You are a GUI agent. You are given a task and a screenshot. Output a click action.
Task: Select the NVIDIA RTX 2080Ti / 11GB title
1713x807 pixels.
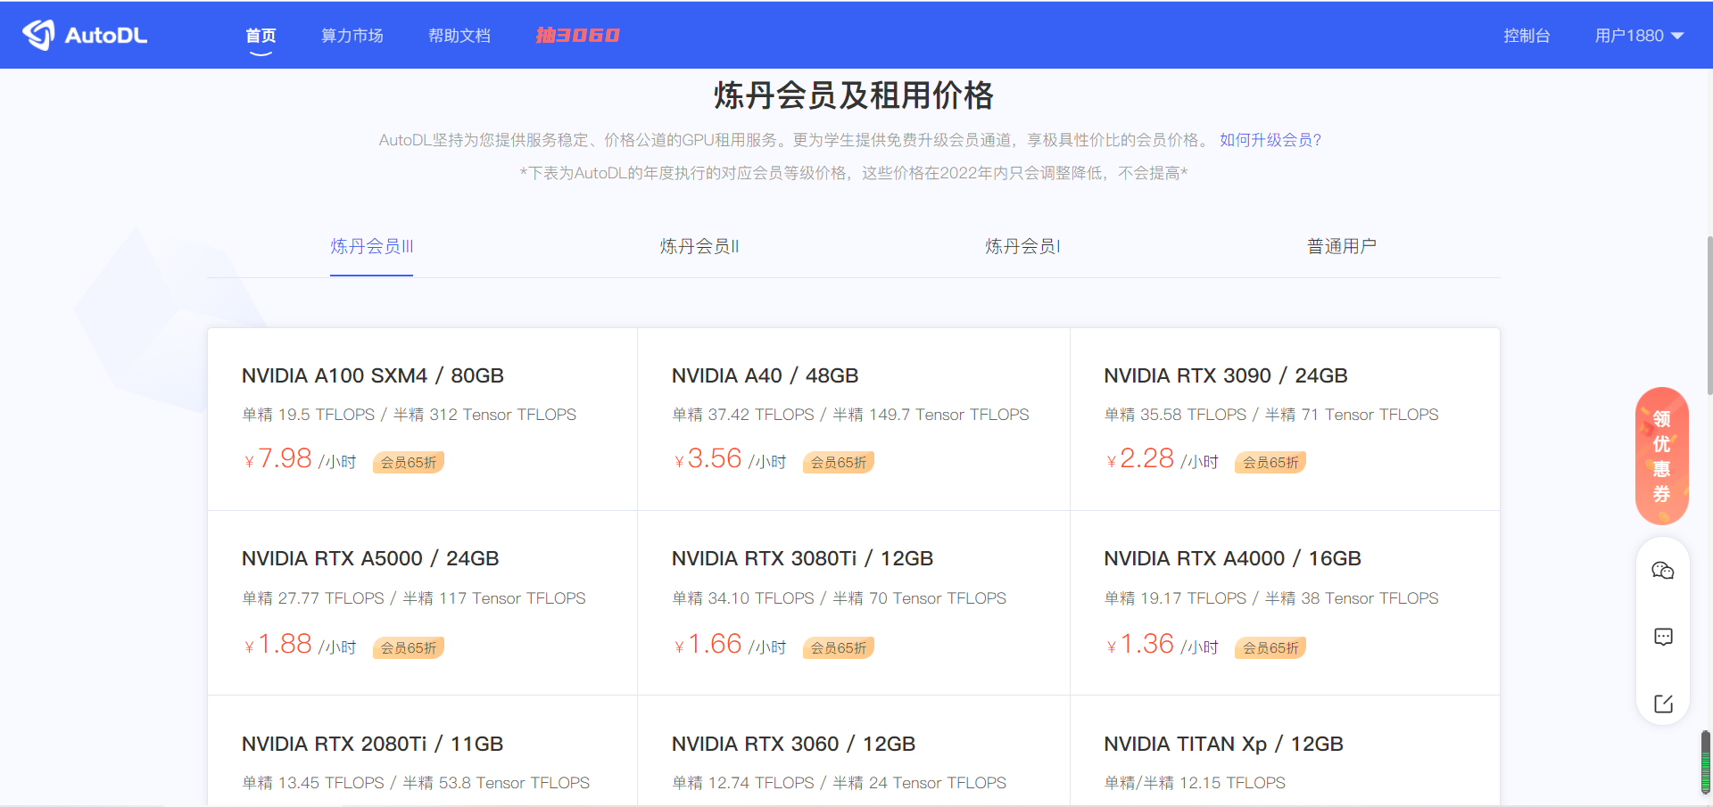pyautogui.click(x=372, y=744)
